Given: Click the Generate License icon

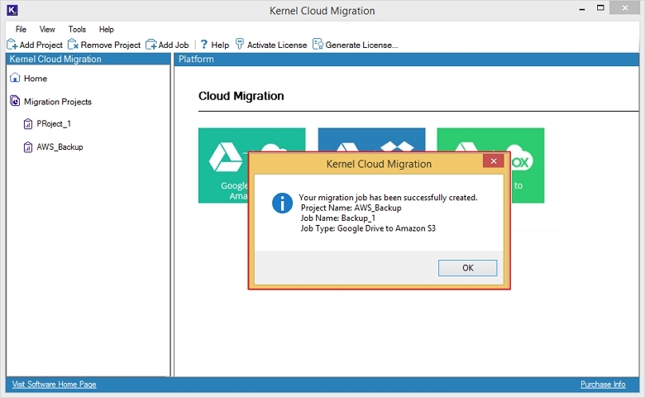Looking at the screenshot, I should tap(318, 45).
